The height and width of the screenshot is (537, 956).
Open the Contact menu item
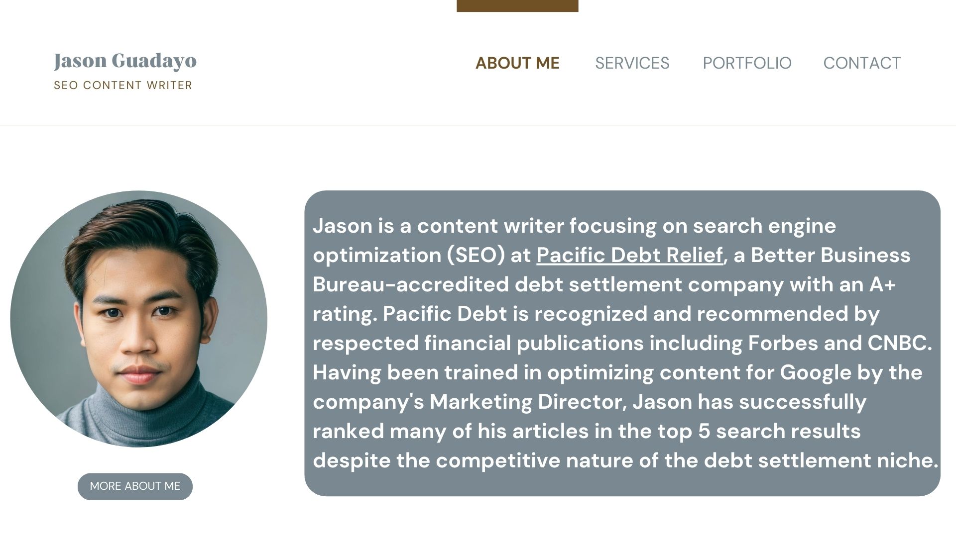click(862, 63)
